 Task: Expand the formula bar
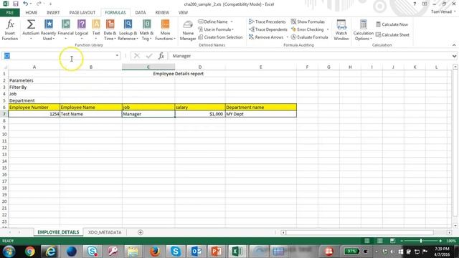click(454, 56)
